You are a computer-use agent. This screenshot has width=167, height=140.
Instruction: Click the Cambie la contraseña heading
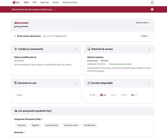coord(30,49)
